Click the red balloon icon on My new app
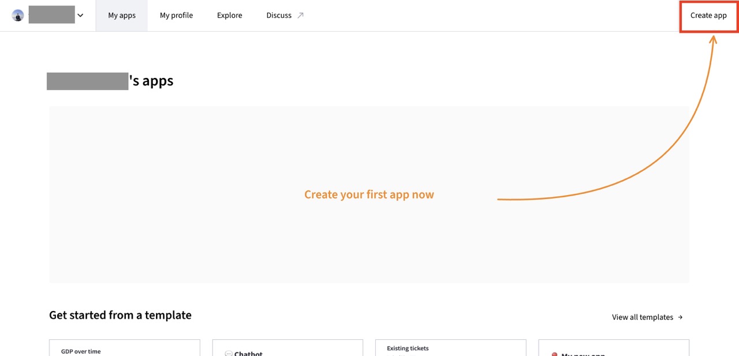Image resolution: width=739 pixels, height=356 pixels. click(x=554, y=354)
